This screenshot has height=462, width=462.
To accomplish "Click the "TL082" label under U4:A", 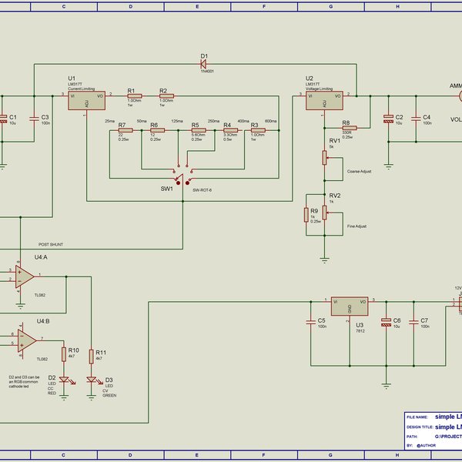I will coord(40,295).
